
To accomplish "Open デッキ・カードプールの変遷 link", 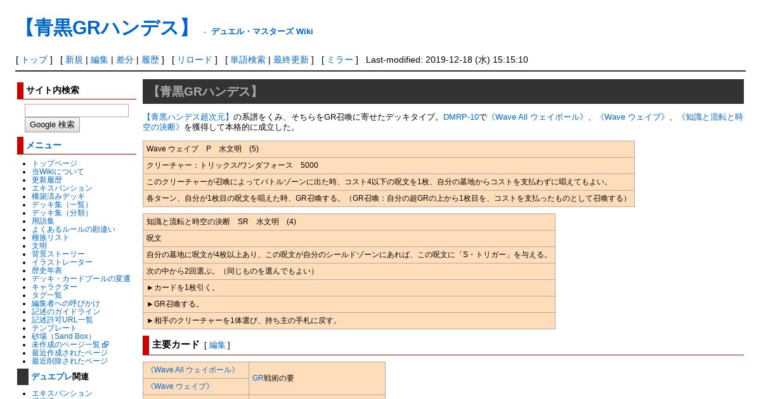I will 81,279.
